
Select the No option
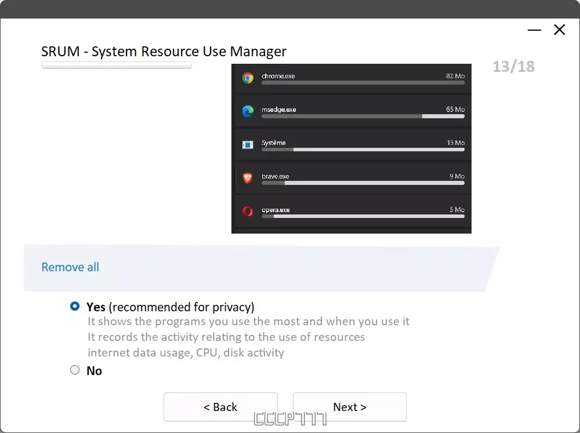click(75, 370)
